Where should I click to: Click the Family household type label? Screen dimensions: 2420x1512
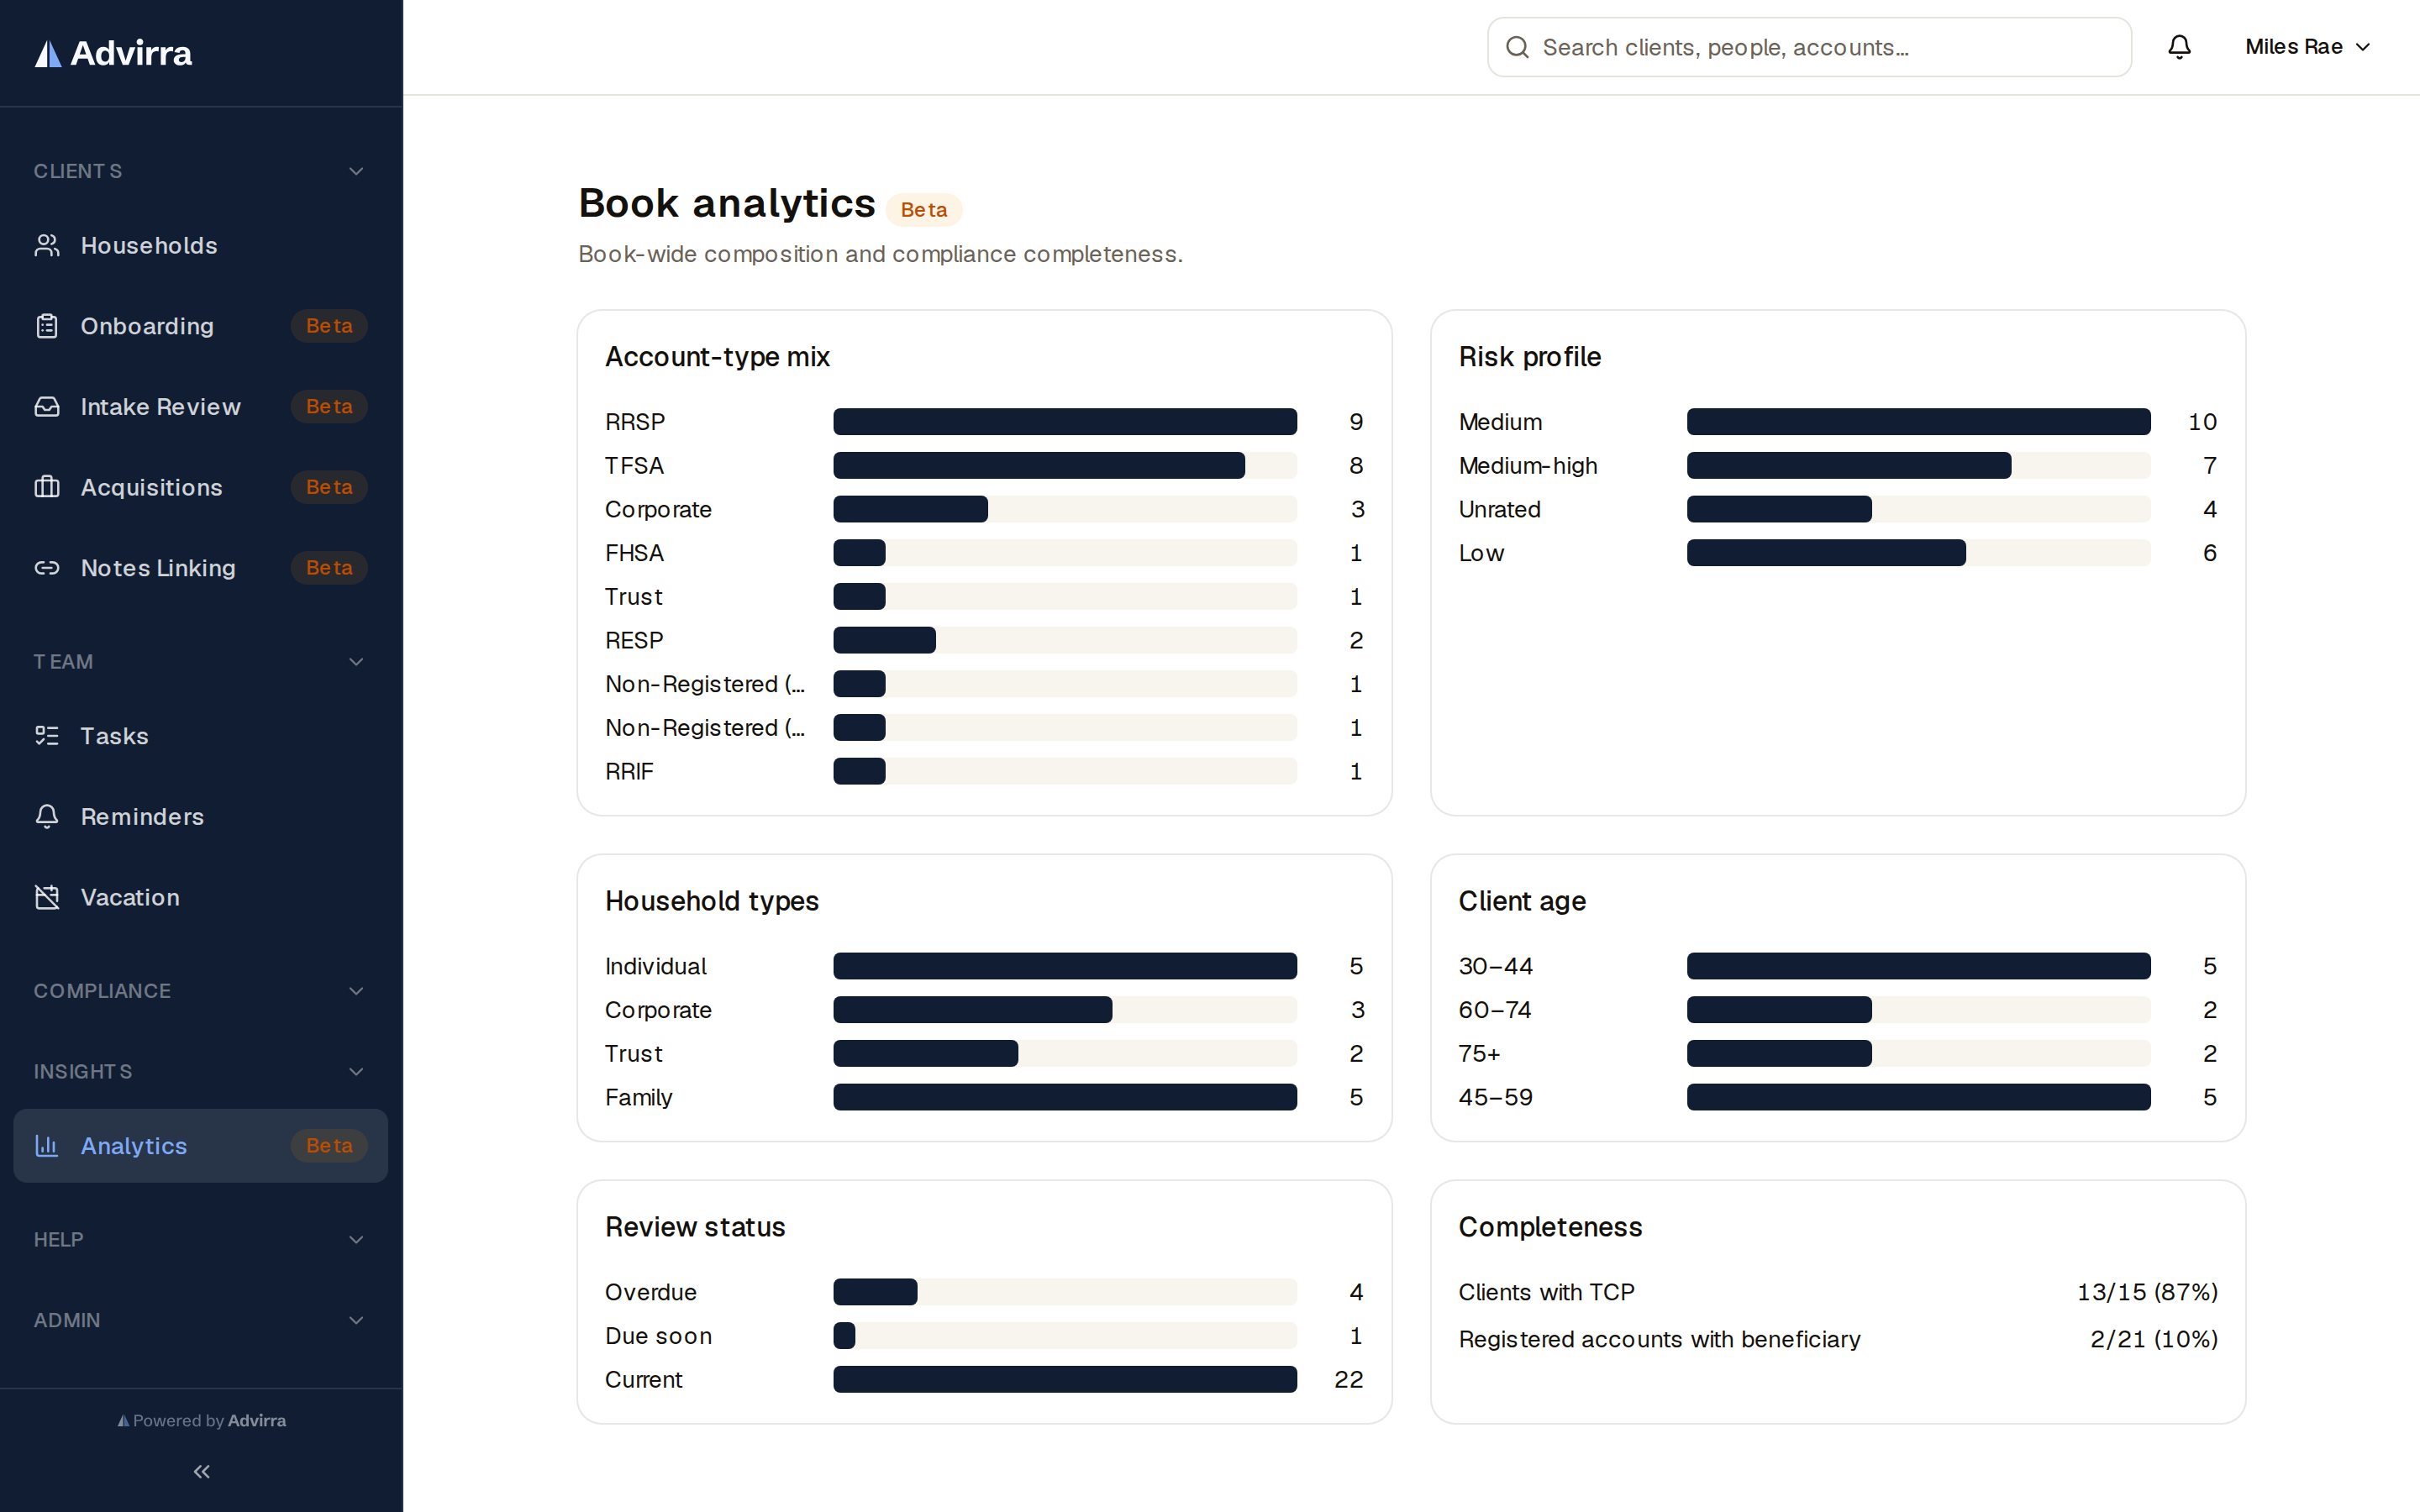[x=638, y=1097]
